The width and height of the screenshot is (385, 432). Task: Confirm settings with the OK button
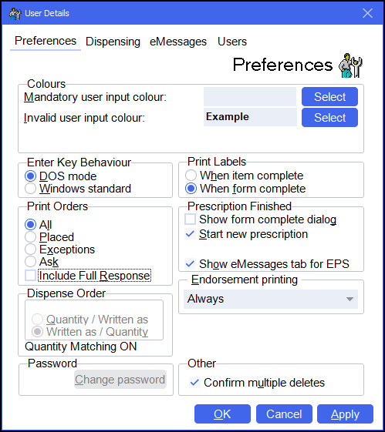click(x=222, y=414)
